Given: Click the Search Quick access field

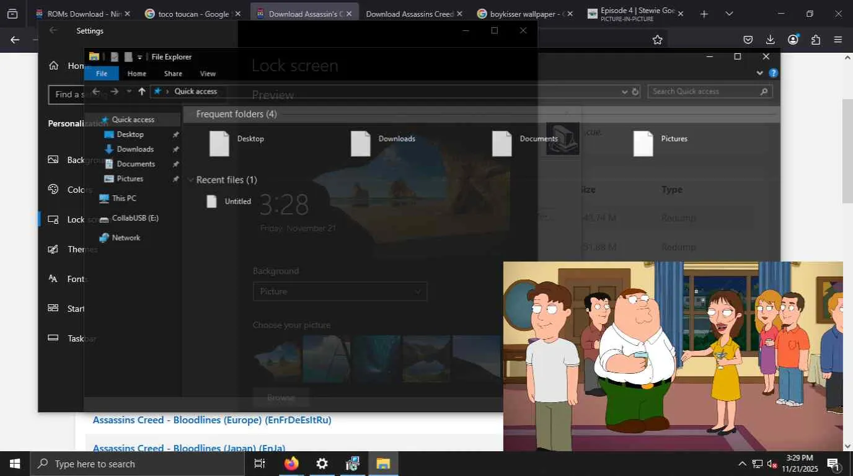Looking at the screenshot, I should pyautogui.click(x=710, y=92).
